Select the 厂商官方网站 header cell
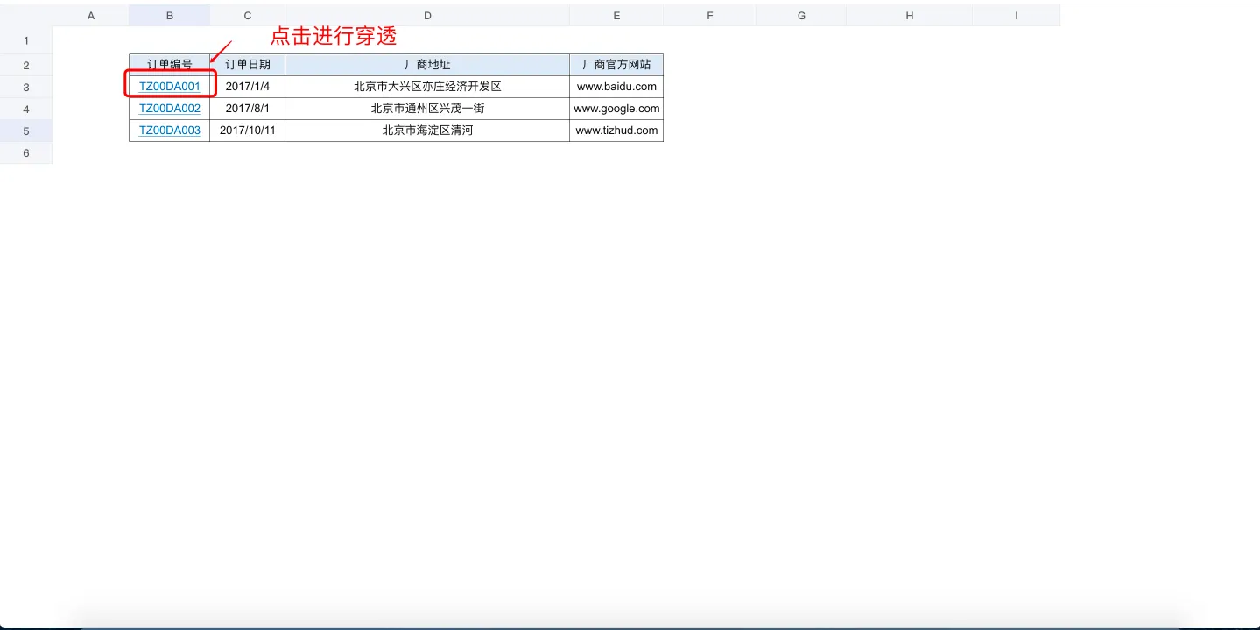 [616, 65]
